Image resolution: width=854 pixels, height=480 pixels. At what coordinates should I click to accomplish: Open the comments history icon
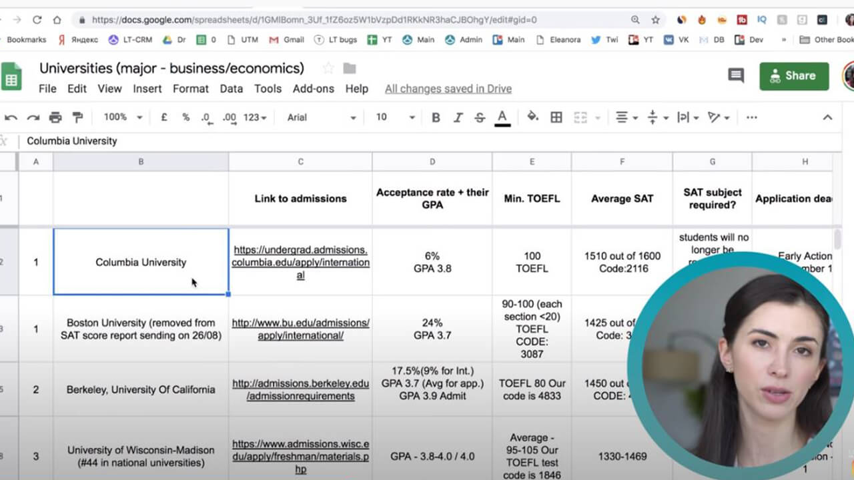point(736,75)
